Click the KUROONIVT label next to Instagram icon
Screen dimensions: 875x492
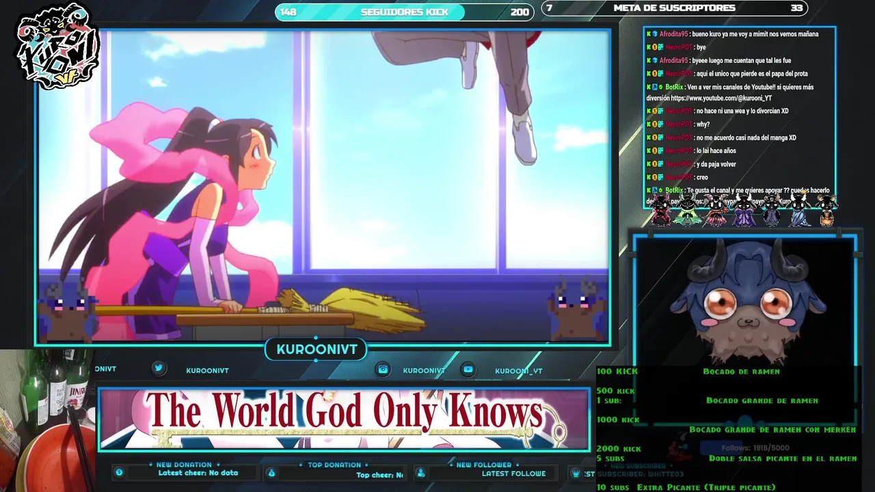pos(424,370)
